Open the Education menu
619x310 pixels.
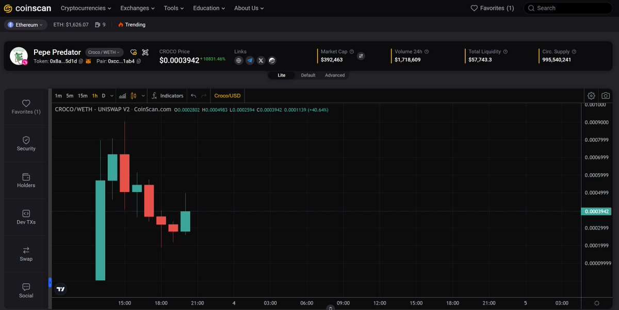click(209, 8)
